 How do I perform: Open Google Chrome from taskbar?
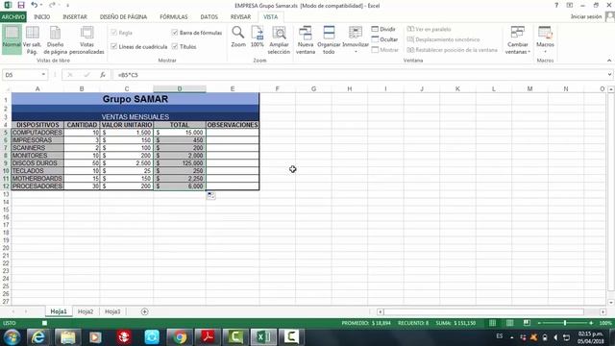pyautogui.click(x=180, y=337)
